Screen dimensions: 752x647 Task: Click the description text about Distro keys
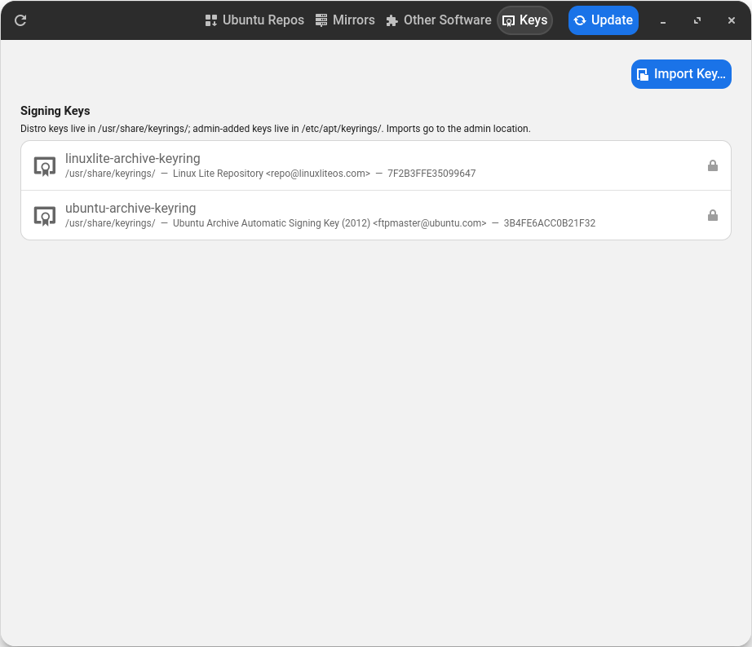point(276,129)
